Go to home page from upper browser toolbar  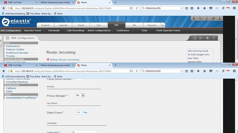[205, 8]
